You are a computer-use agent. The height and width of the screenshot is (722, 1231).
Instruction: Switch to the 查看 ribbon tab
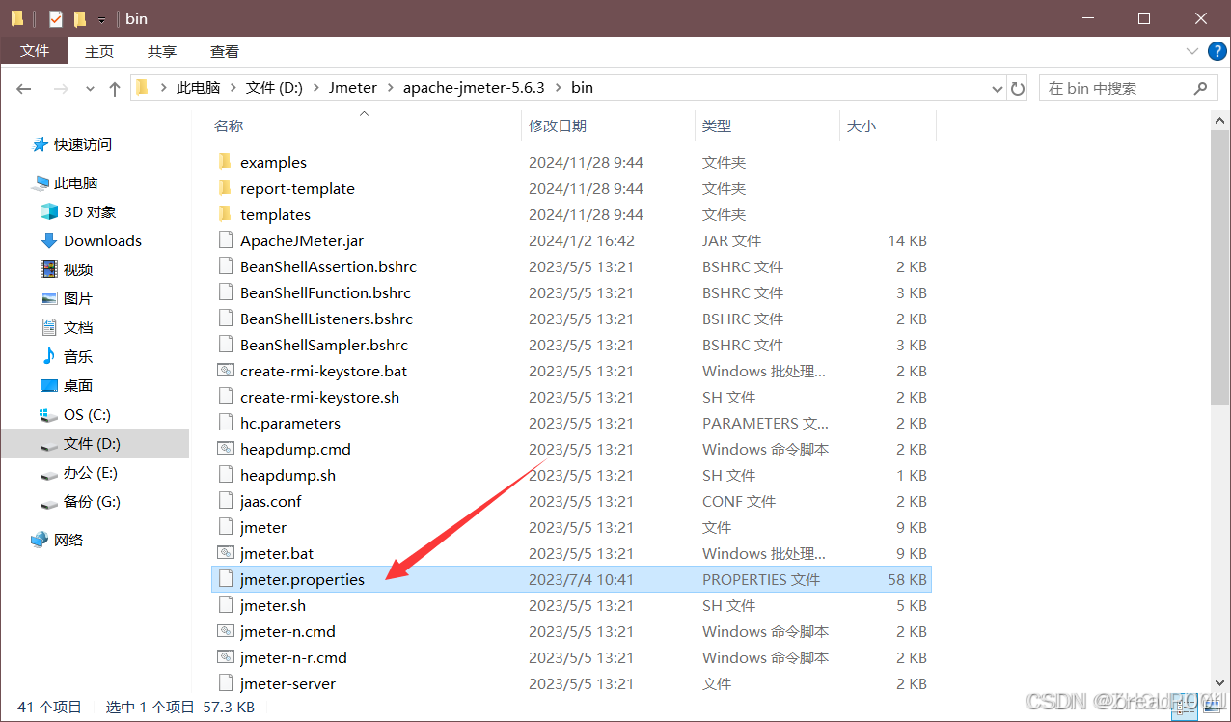(x=224, y=51)
